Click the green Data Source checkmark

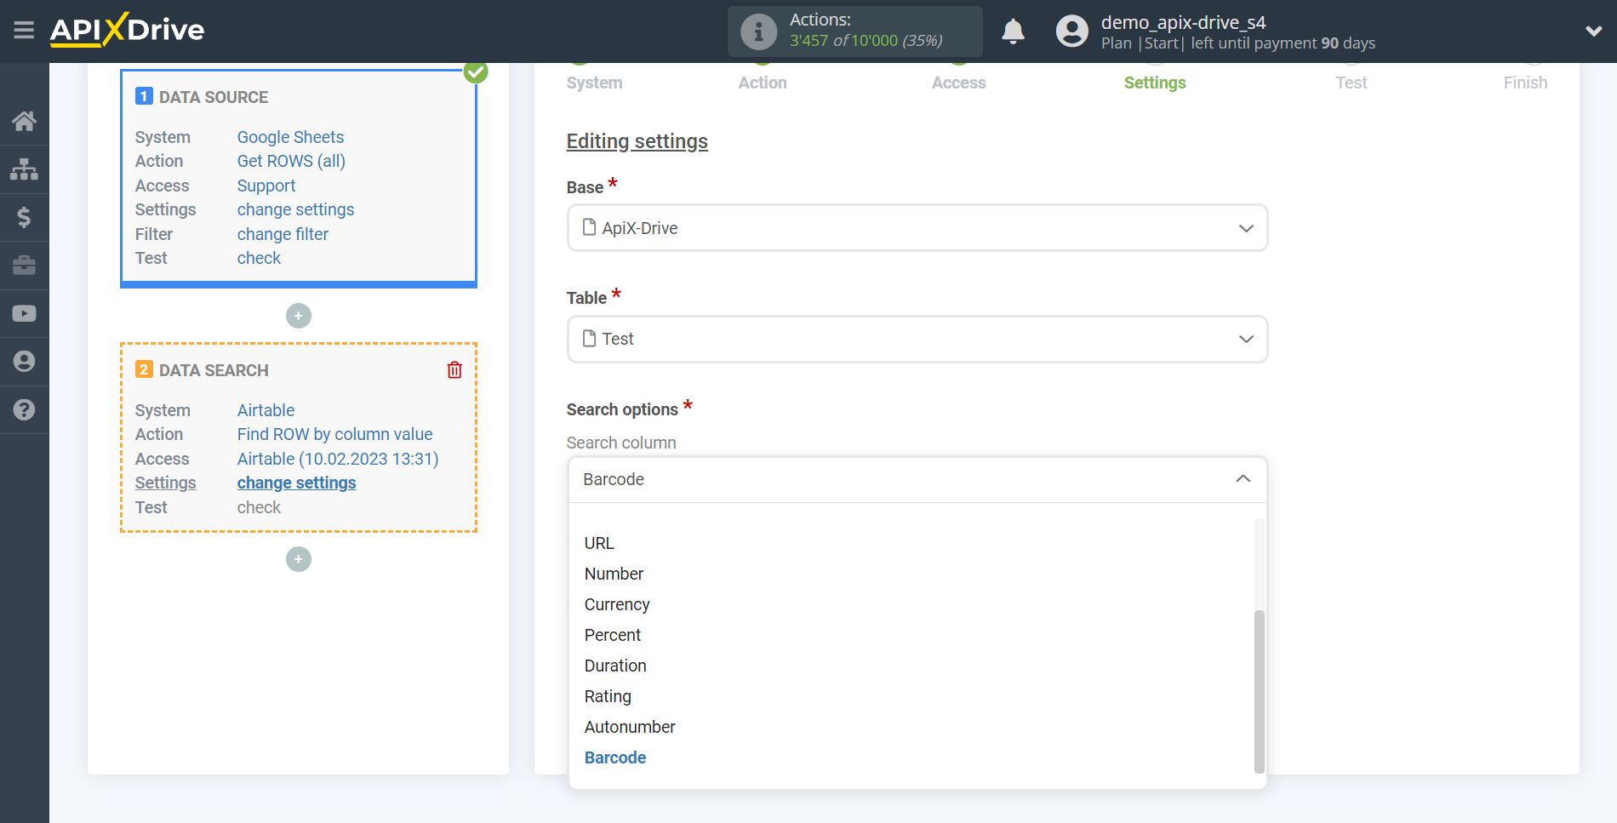[476, 71]
